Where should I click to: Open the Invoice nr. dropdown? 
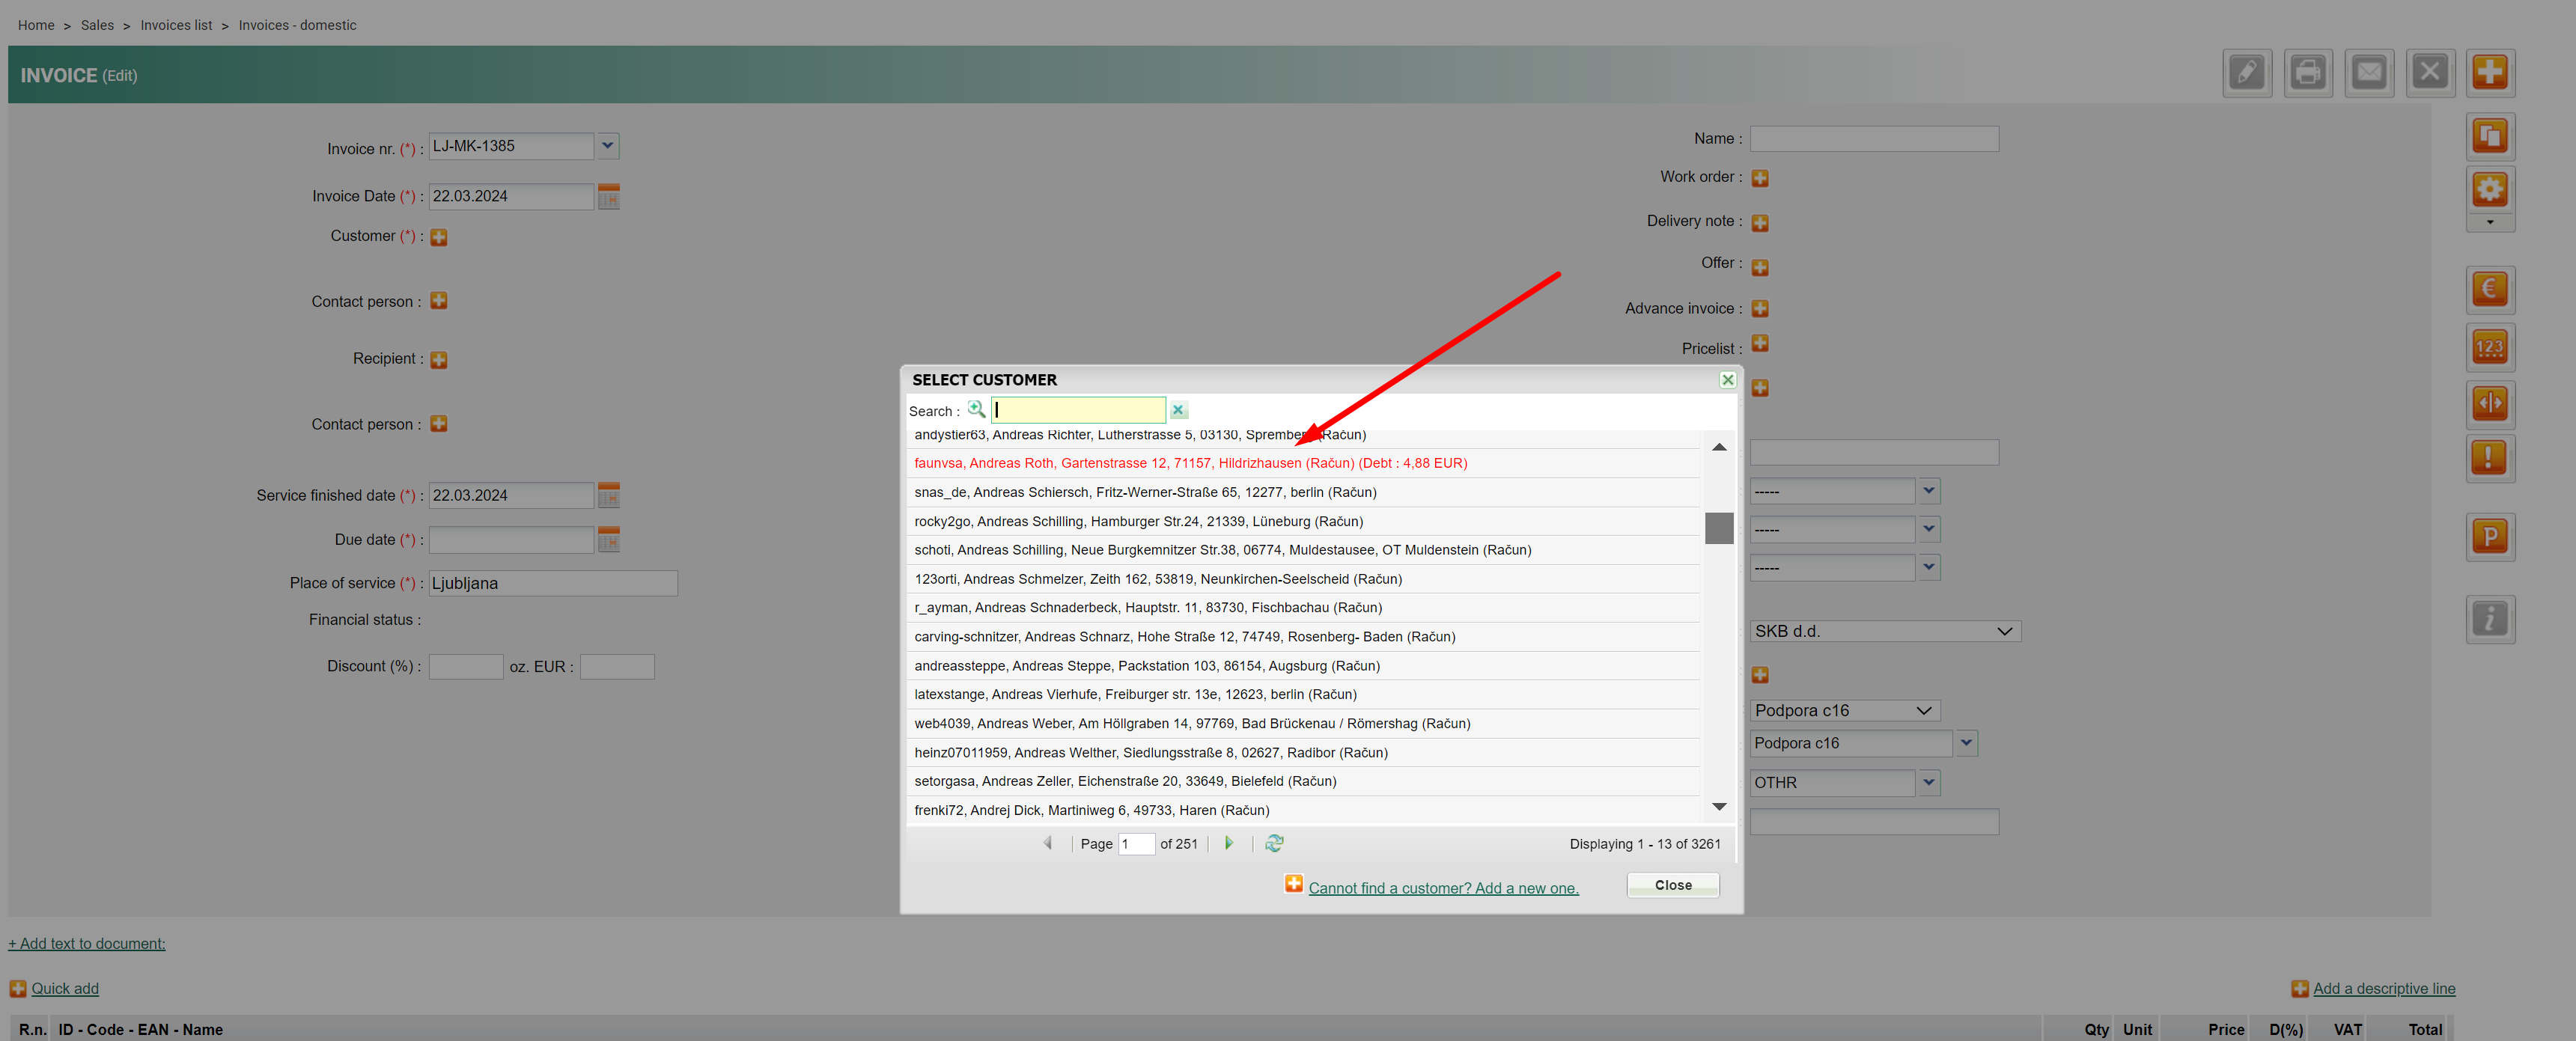pyautogui.click(x=607, y=146)
